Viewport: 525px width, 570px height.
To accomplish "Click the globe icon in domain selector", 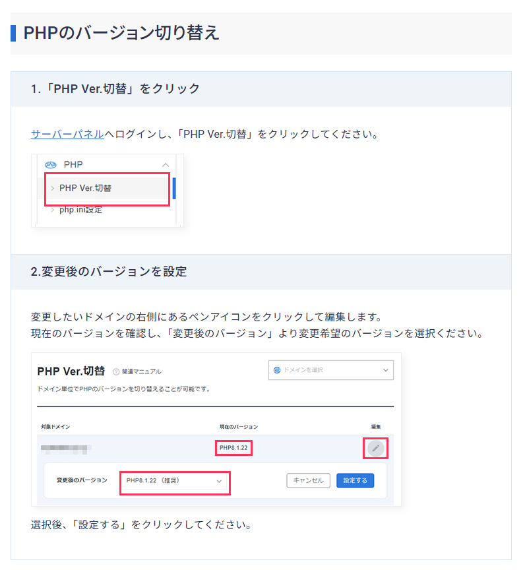I will [277, 370].
